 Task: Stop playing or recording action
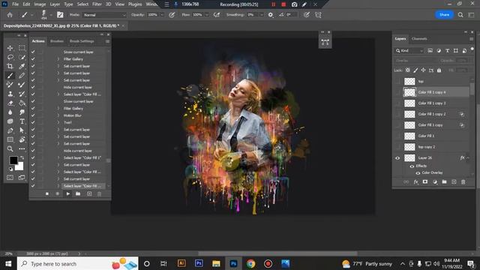[x=46, y=193]
